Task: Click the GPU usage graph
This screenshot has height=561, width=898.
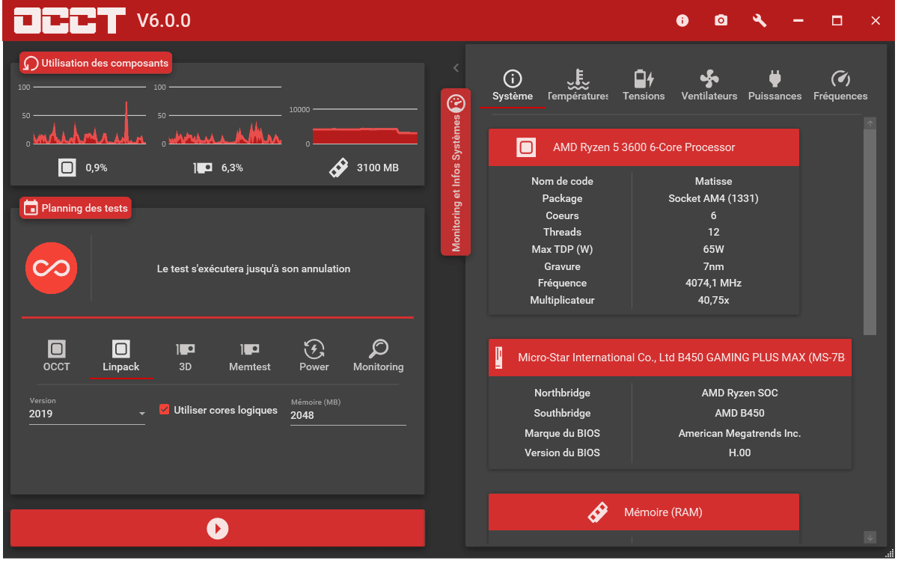Action: [224, 116]
